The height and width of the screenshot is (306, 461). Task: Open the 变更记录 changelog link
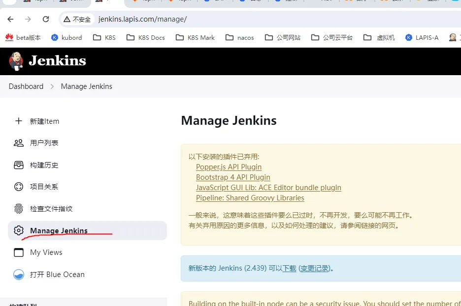tap(314, 268)
